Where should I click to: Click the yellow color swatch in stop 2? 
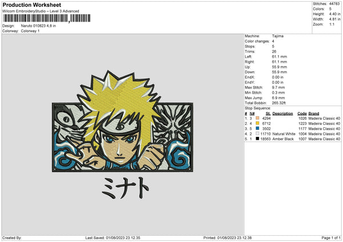click(x=257, y=123)
